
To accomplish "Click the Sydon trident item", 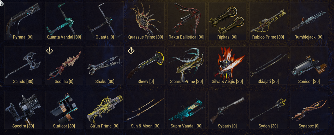I will pyautogui.click(x=268, y=110).
